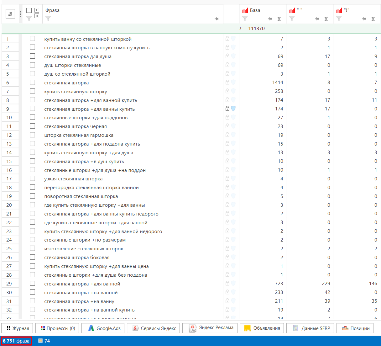Open the filter dropdown of the "!" column

pyautogui.click(x=339, y=19)
